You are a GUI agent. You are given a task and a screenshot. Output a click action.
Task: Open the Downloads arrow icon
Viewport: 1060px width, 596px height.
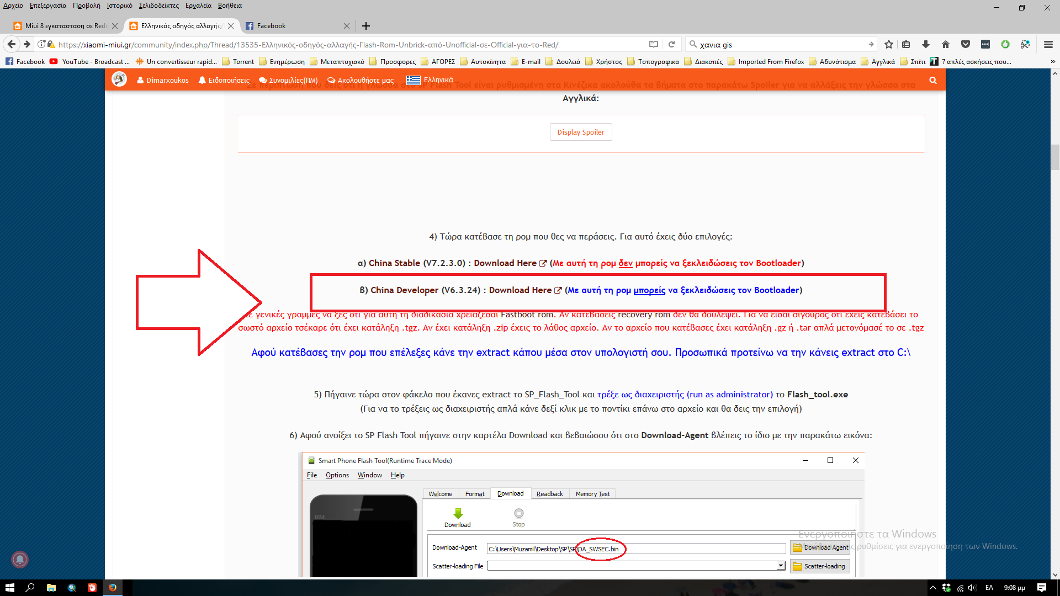tap(926, 45)
